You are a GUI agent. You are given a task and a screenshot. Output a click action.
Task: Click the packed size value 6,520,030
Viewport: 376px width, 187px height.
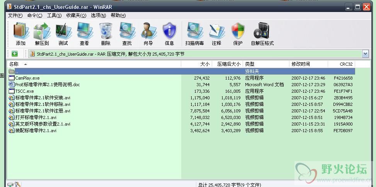[x=231, y=117]
